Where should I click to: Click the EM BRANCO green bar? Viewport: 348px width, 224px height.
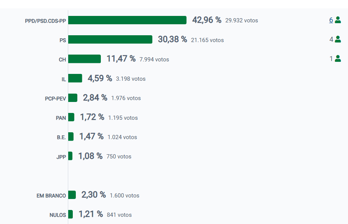pos(72,195)
